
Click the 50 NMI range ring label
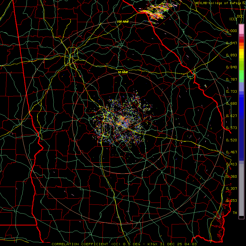[123, 72]
